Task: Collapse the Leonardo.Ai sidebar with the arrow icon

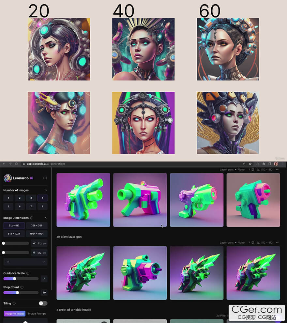Action: click(x=45, y=178)
